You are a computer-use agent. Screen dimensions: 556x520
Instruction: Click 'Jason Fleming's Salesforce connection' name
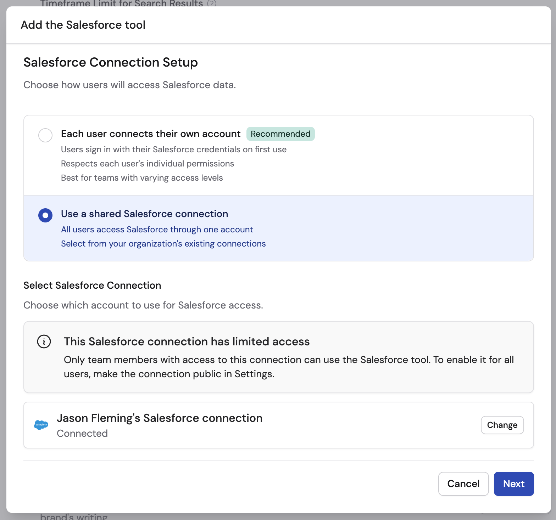[160, 418]
